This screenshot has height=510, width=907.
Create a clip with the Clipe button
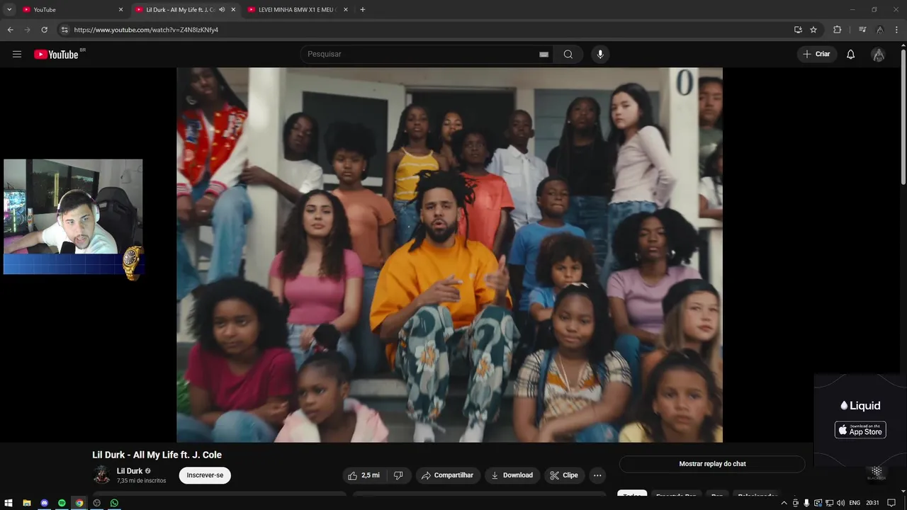pyautogui.click(x=564, y=475)
